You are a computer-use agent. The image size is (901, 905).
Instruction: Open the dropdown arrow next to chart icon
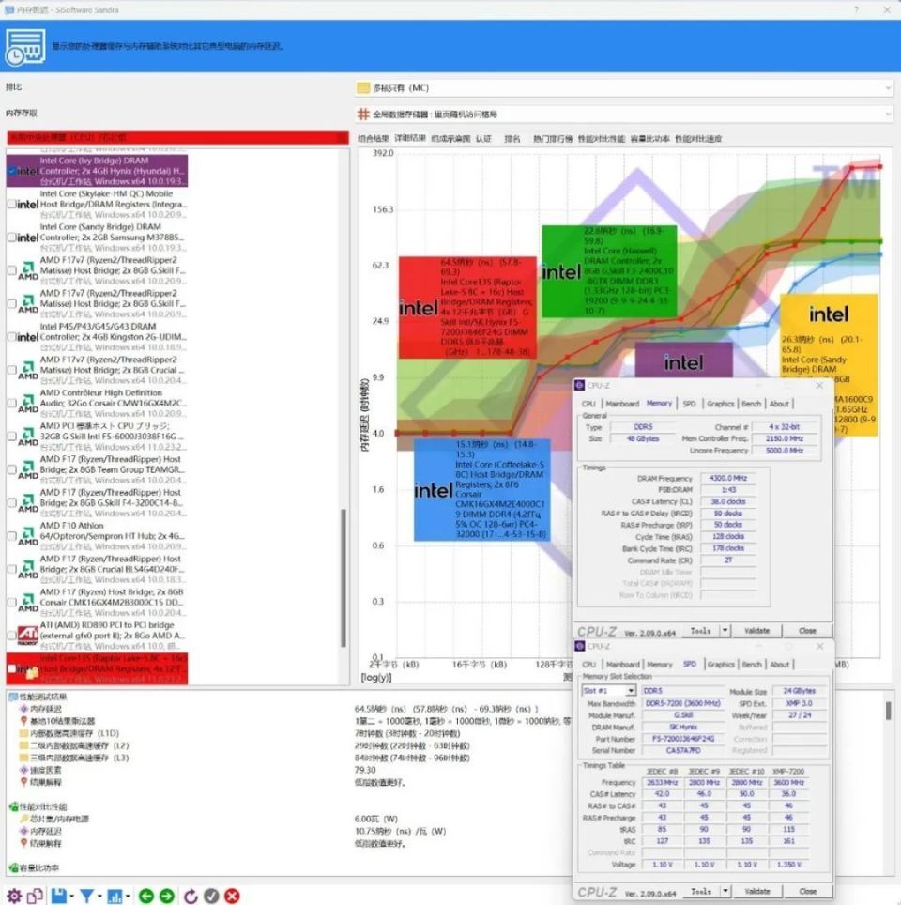click(127, 897)
